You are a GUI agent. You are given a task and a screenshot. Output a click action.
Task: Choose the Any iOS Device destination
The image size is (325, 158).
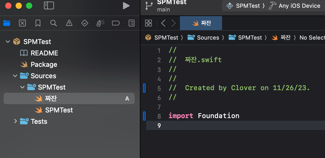point(295,6)
